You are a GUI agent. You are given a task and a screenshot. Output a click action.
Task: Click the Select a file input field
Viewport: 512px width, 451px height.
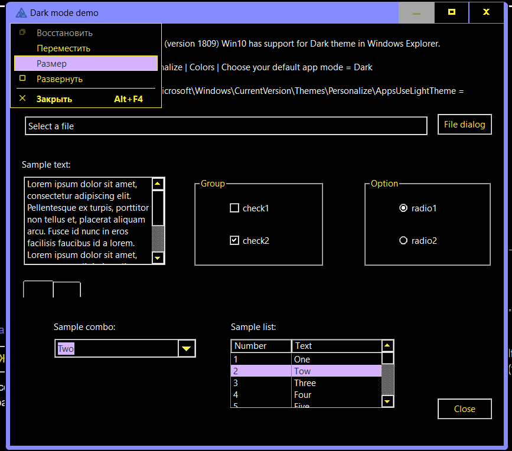click(x=226, y=126)
